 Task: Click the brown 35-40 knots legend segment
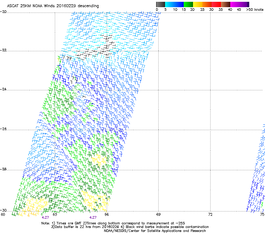[226, 4]
